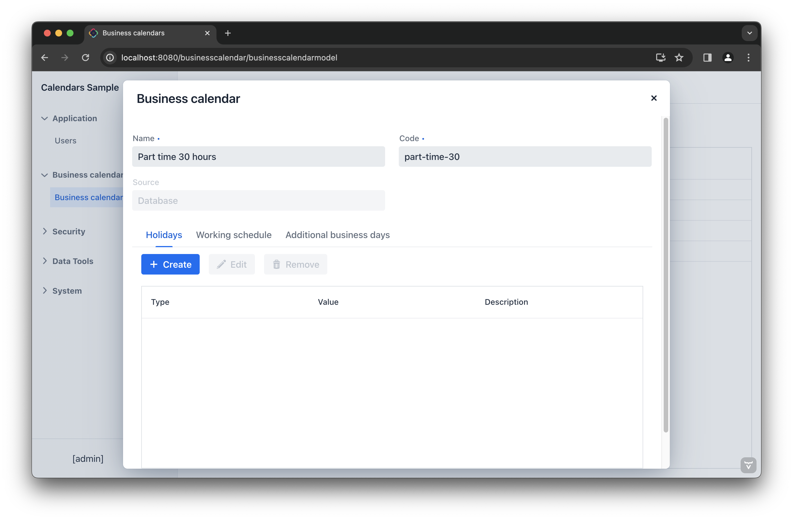Select Business calendars in the sidebar

89,197
